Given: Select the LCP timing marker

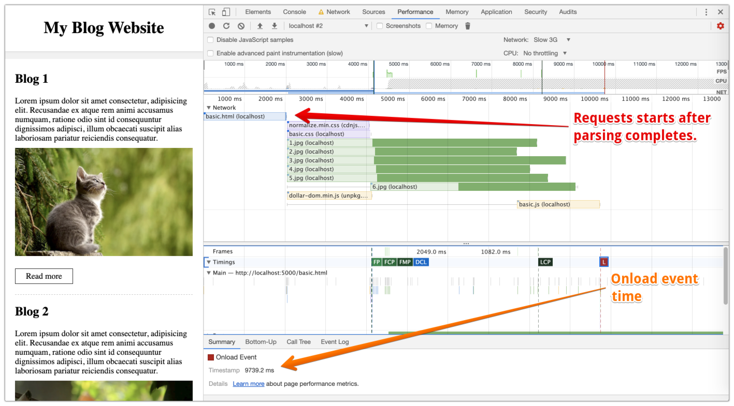Looking at the screenshot, I should point(545,262).
